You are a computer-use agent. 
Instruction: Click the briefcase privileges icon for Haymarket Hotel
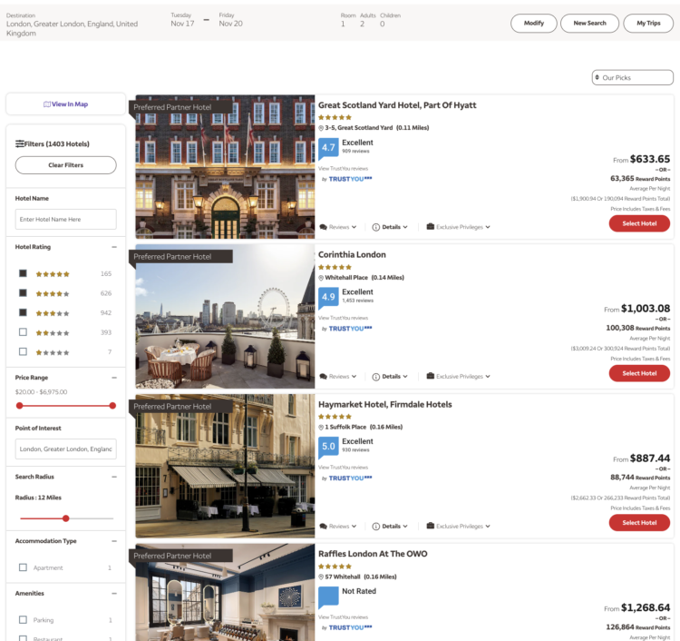430,526
